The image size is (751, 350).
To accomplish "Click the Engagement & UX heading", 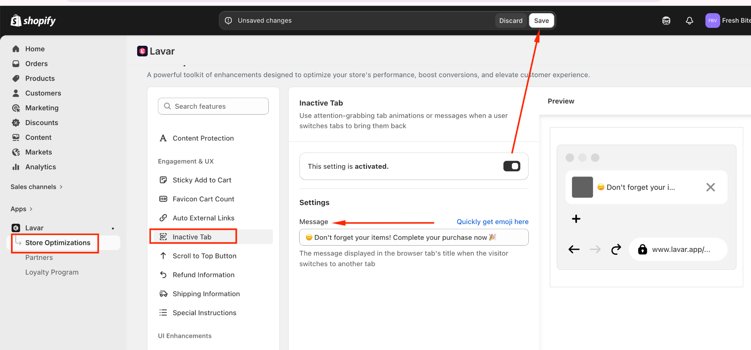I will coord(186,161).
